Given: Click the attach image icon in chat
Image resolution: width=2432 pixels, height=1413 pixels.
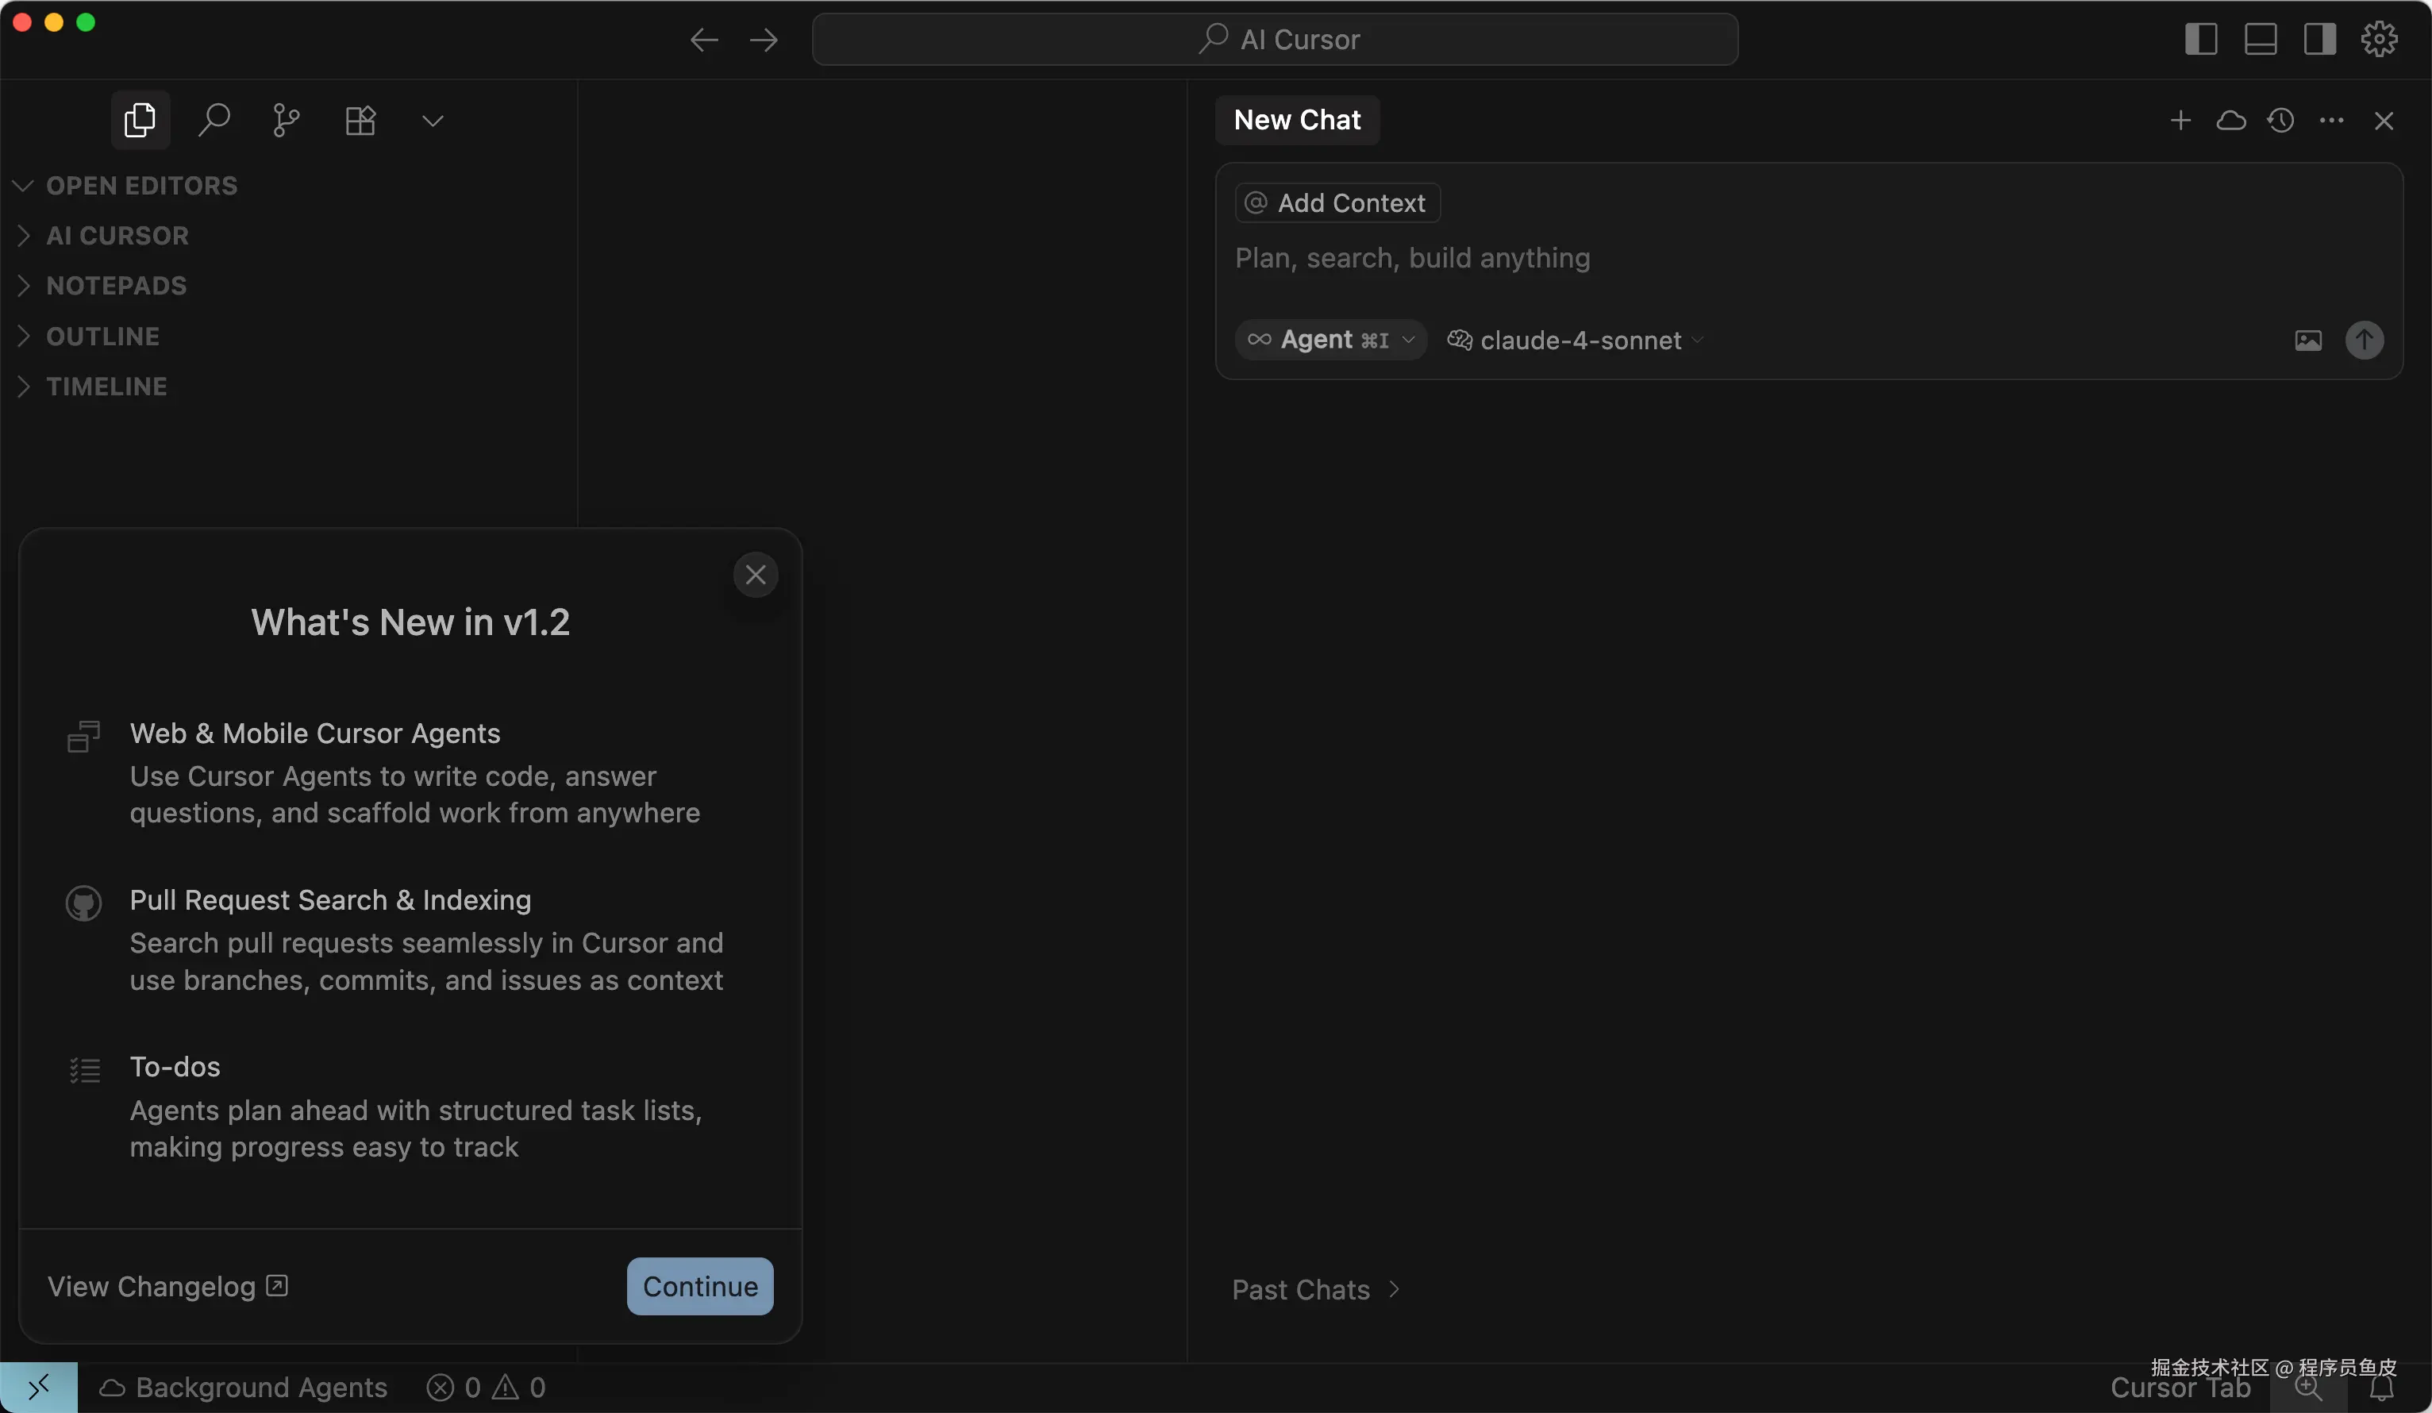Looking at the screenshot, I should [2307, 340].
